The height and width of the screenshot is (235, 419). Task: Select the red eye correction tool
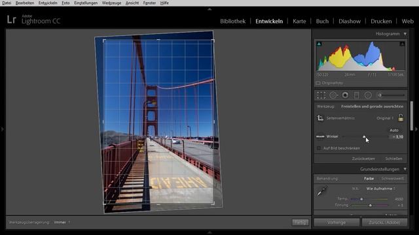pos(345,95)
